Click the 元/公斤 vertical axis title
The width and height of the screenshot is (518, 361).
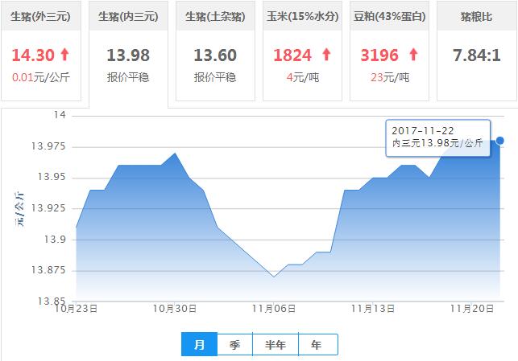pyautogui.click(x=19, y=209)
